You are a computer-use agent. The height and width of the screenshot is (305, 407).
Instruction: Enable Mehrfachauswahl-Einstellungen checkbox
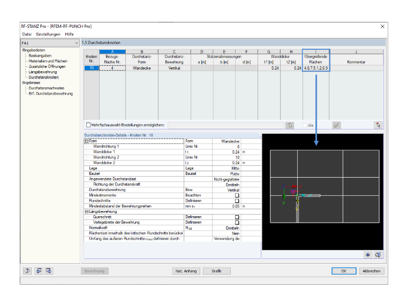tap(88, 125)
